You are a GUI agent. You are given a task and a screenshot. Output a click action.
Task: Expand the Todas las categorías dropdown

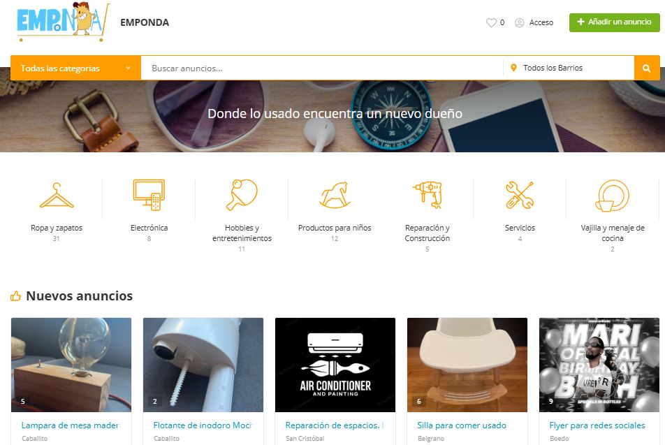click(x=75, y=68)
